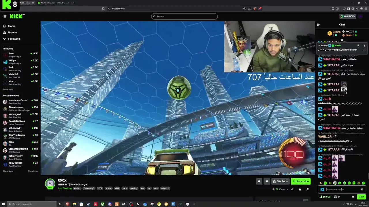
Task: Toggle follow with the heart button
Action: (267, 181)
